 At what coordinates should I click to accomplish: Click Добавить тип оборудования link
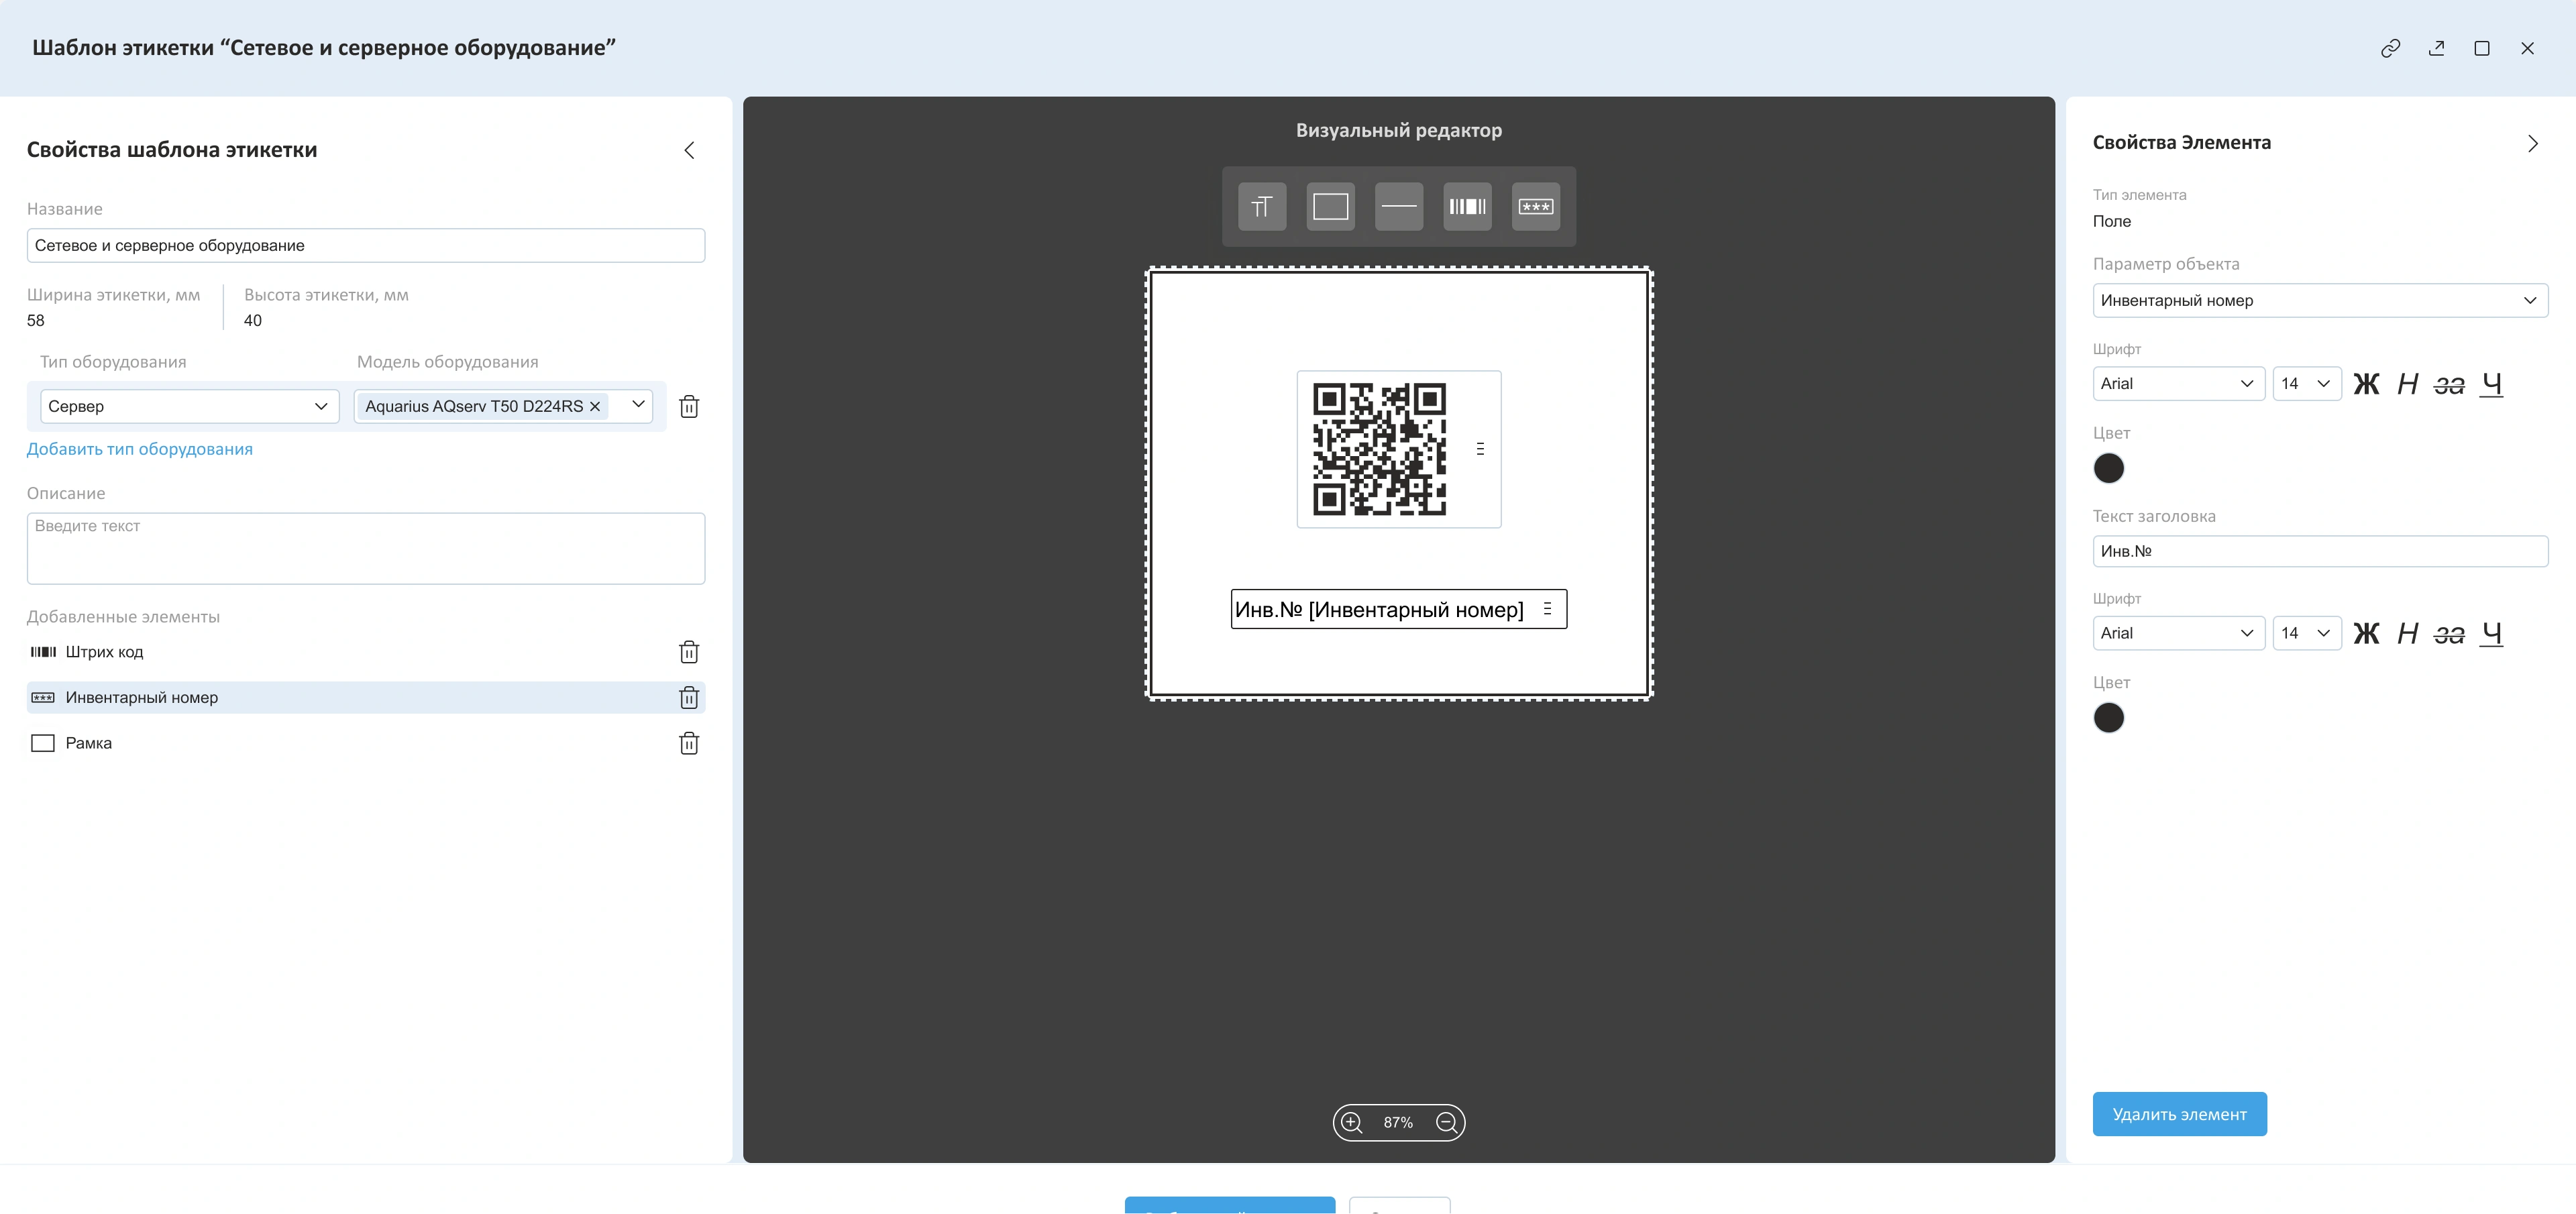pos(140,449)
